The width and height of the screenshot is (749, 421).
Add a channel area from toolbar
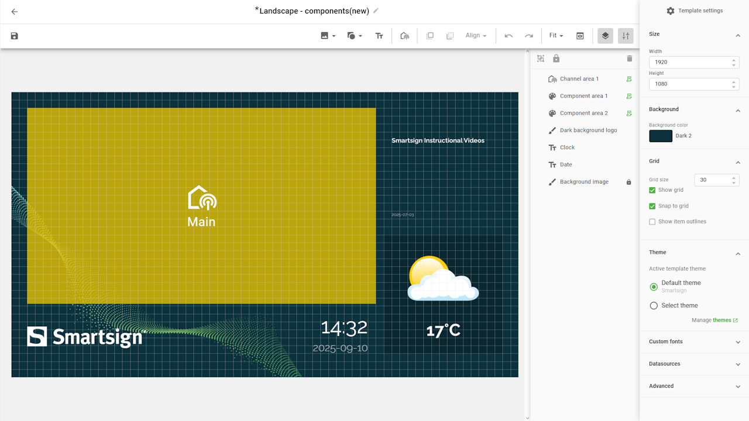[404, 36]
